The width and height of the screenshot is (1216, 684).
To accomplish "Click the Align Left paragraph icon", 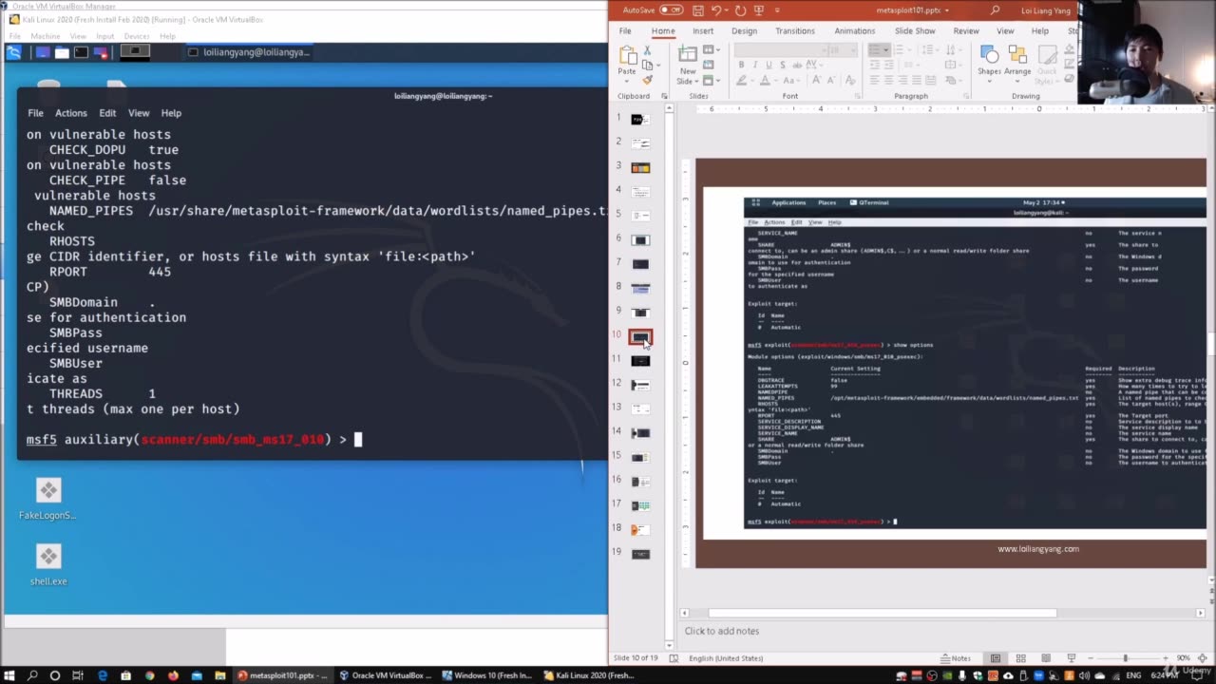I will click(873, 80).
